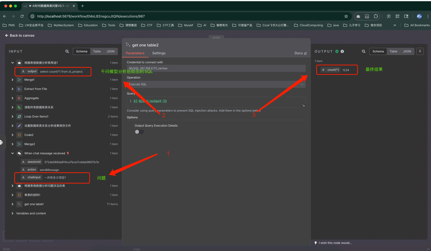Collapse When chat message received node
The image size is (431, 251).
(x=12, y=153)
